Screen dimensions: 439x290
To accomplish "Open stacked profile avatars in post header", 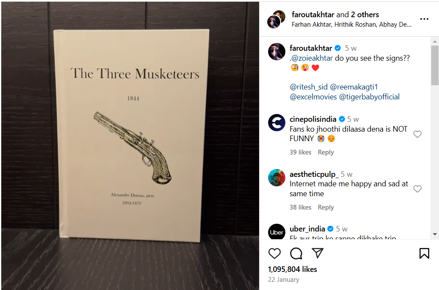I will 276,19.
